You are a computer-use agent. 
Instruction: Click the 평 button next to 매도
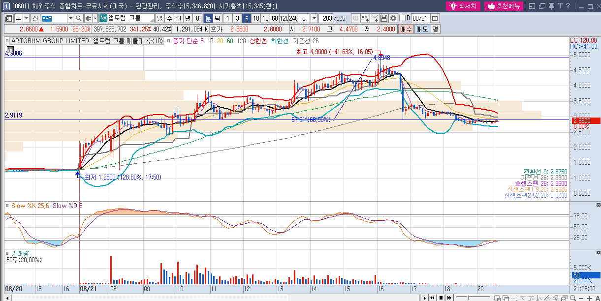436,29
